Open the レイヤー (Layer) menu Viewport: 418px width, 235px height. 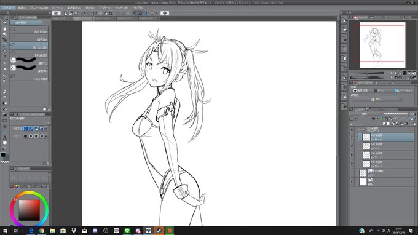tap(57, 8)
